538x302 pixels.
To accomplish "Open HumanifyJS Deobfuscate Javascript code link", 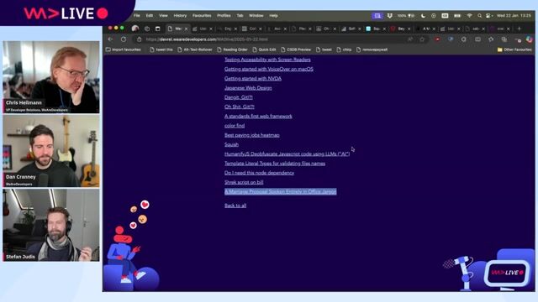I will 287,154.
